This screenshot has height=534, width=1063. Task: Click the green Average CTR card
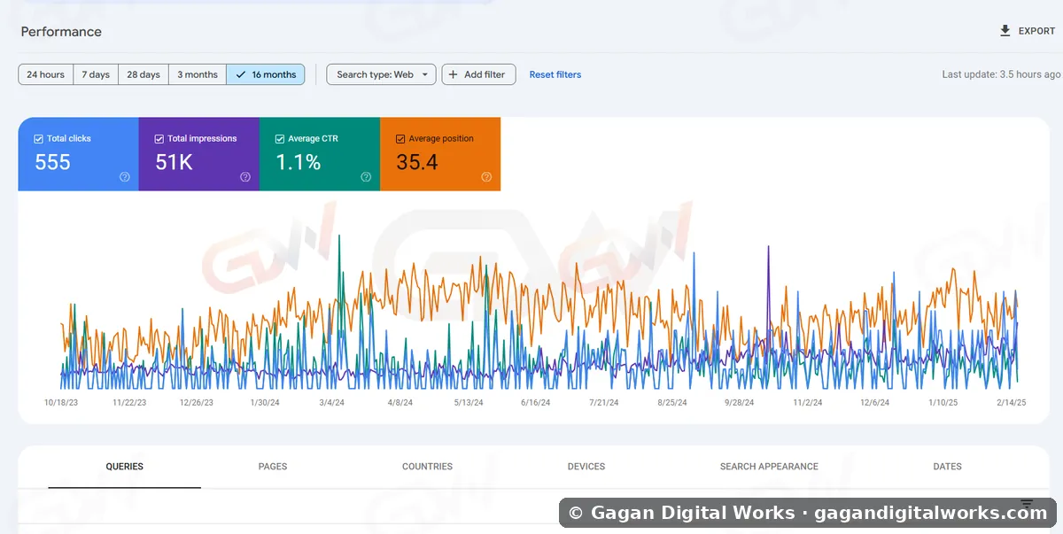click(x=320, y=154)
